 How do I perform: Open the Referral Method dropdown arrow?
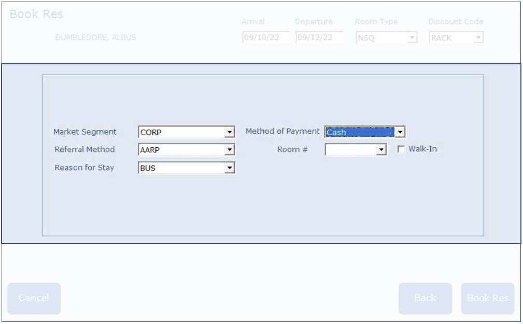click(230, 150)
